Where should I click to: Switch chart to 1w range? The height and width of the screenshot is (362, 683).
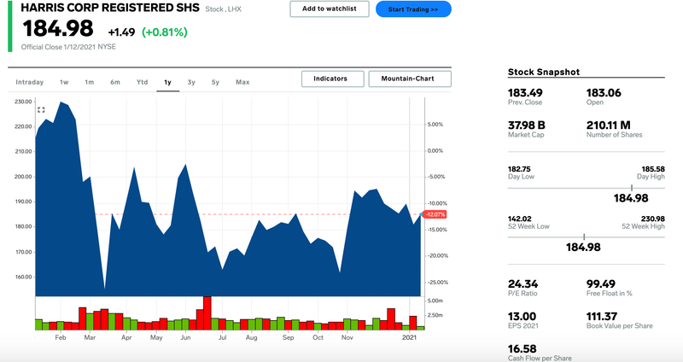pyautogui.click(x=64, y=82)
